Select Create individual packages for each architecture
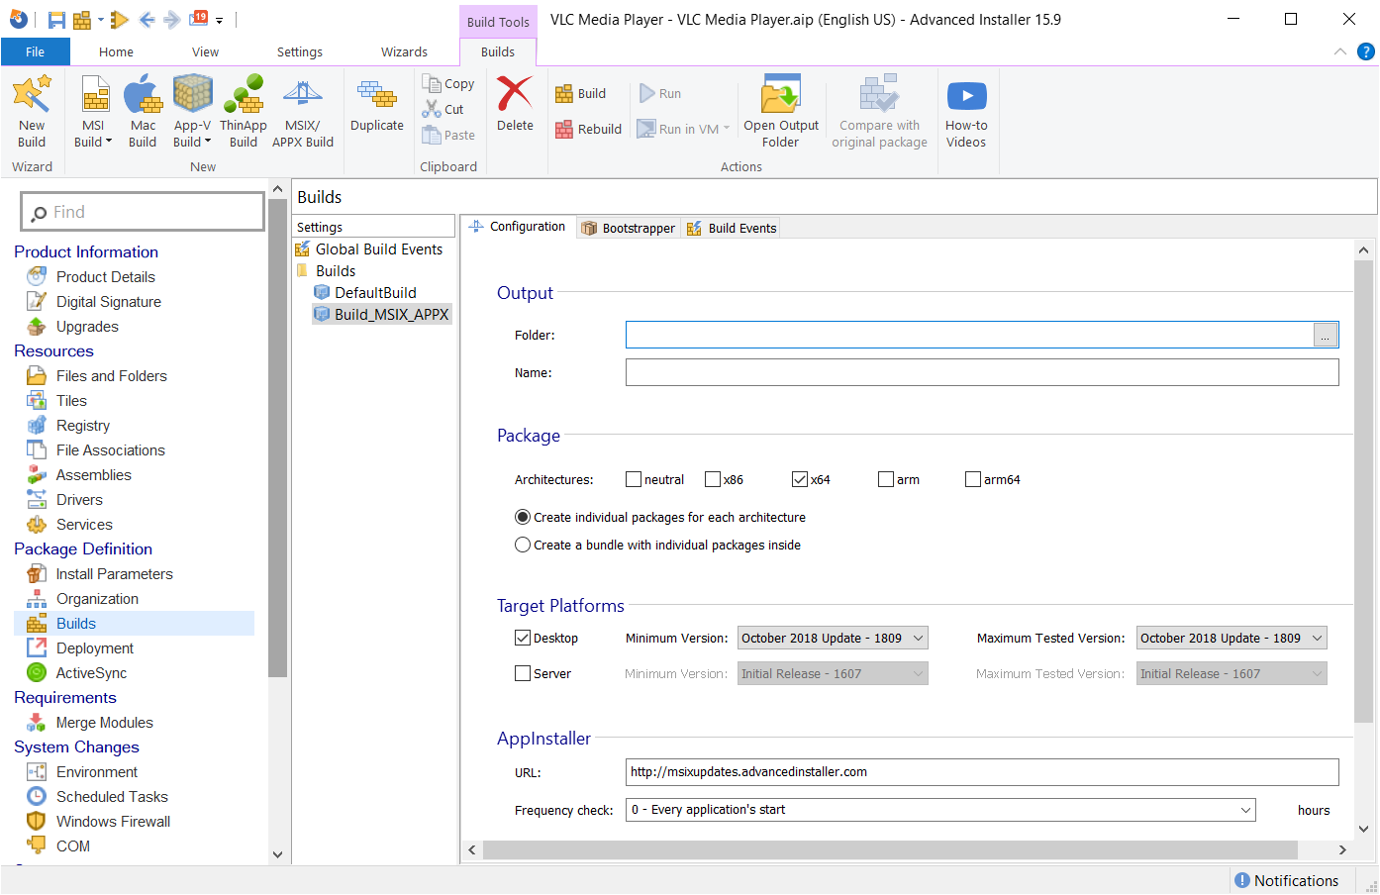Viewport: 1380px width, 895px height. (x=523, y=517)
